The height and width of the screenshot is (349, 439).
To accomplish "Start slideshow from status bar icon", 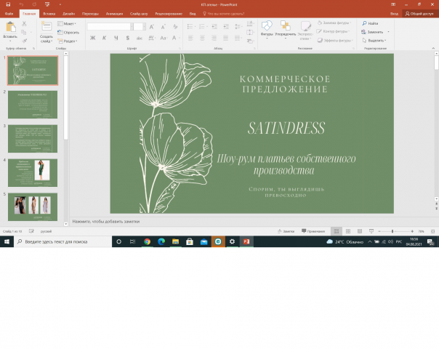I will [371, 231].
